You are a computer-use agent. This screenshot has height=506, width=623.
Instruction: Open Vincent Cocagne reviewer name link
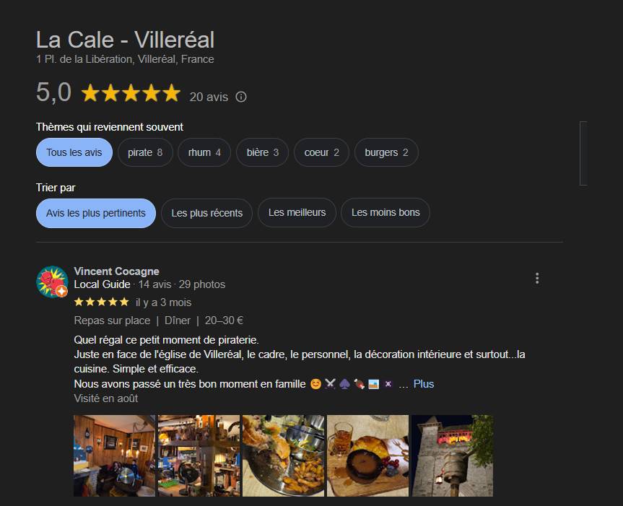coord(116,271)
